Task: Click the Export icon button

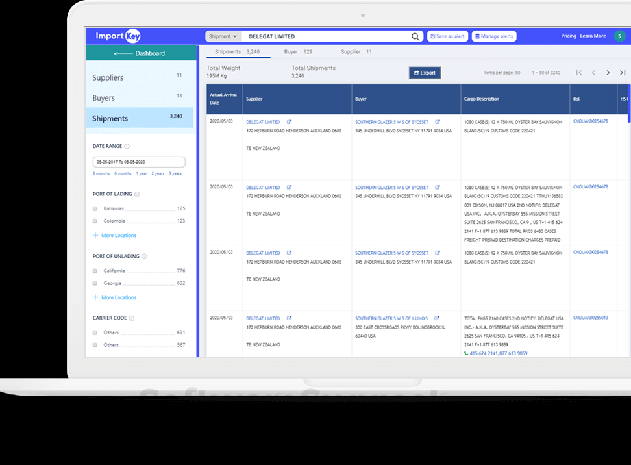Action: click(x=416, y=73)
